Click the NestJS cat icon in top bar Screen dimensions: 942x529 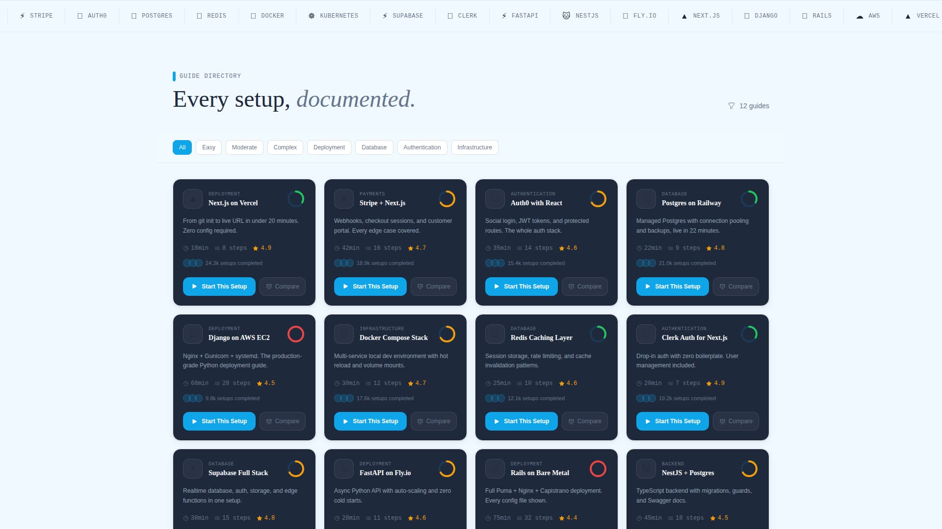coord(566,16)
